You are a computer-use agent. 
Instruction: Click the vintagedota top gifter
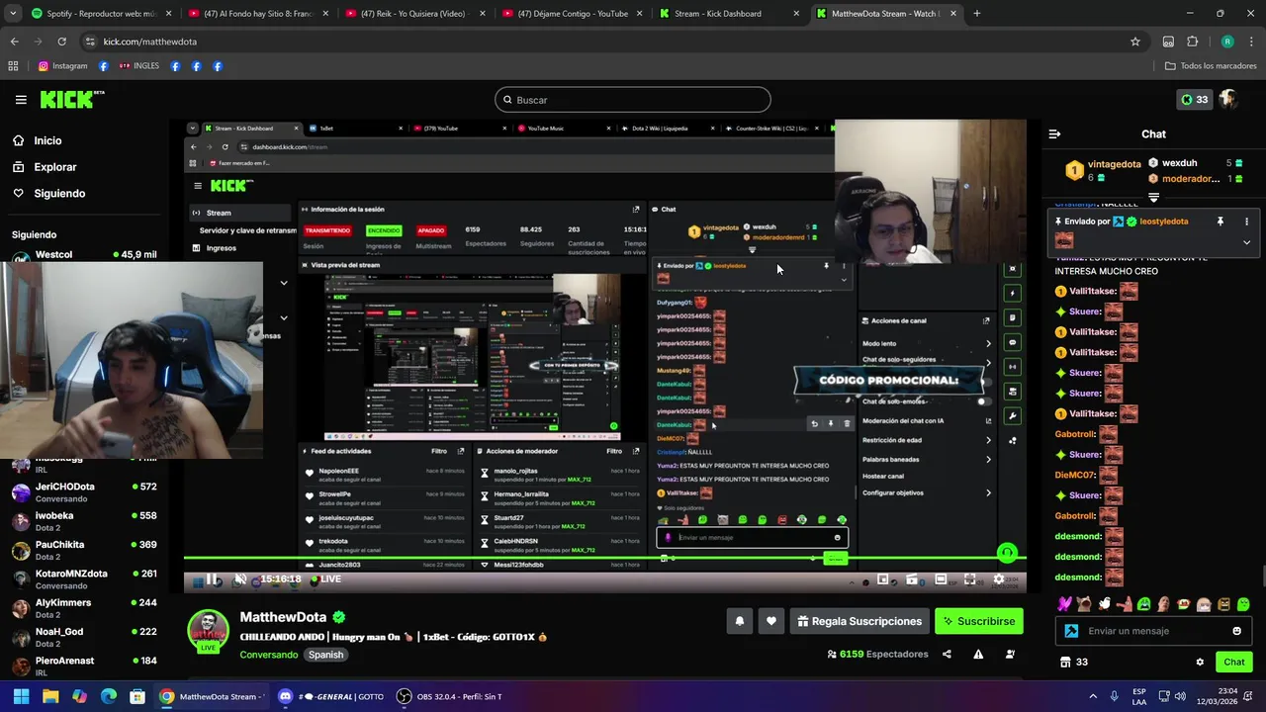tap(1102, 169)
